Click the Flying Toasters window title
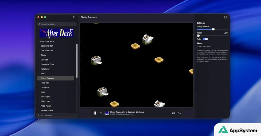 (x=89, y=17)
